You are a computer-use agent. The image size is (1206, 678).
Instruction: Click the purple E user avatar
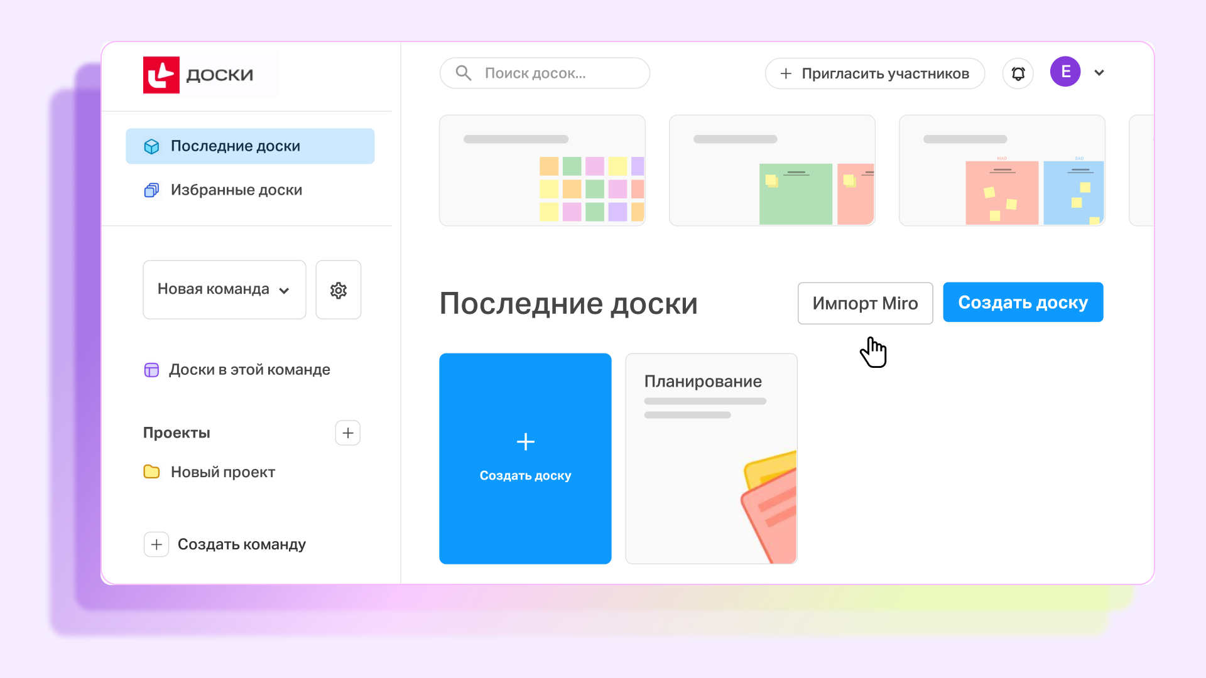tap(1065, 72)
